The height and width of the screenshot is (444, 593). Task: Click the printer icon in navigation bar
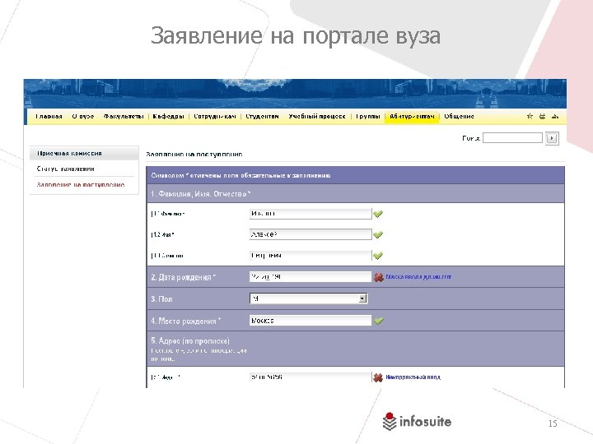542,116
